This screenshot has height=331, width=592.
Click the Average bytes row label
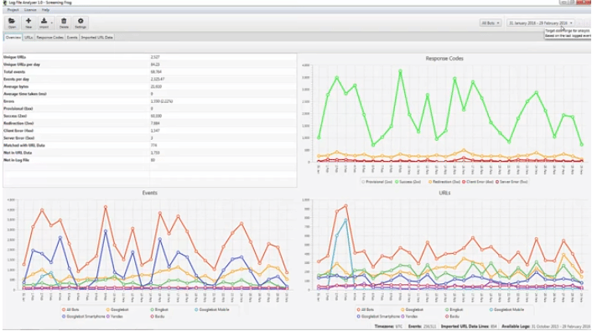(16, 86)
